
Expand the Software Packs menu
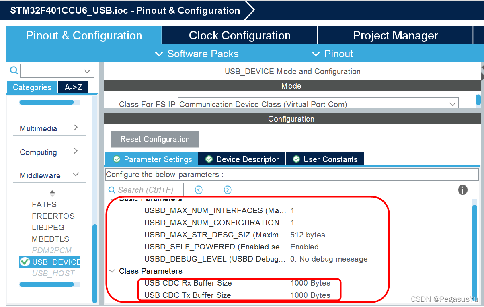197,54
